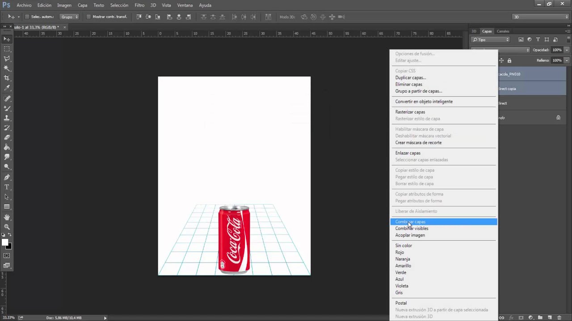The width and height of the screenshot is (572, 321).
Task: Select the Brush tool
Action: [7, 108]
